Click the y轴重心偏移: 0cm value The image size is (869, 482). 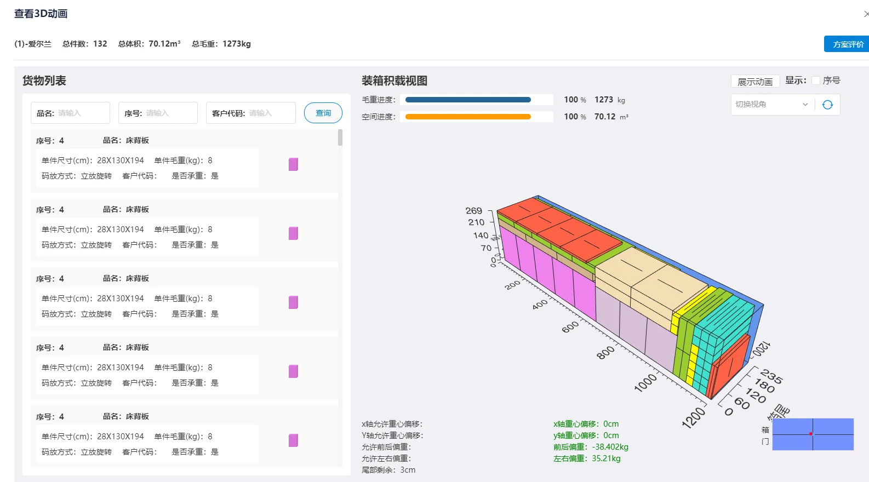(x=586, y=435)
